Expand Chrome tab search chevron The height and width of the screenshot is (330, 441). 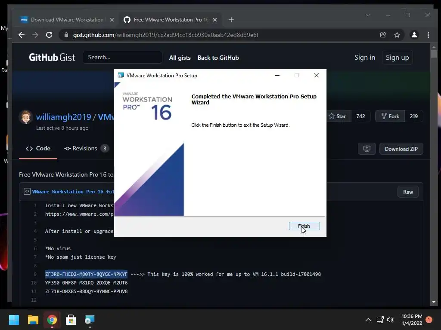coord(368,15)
